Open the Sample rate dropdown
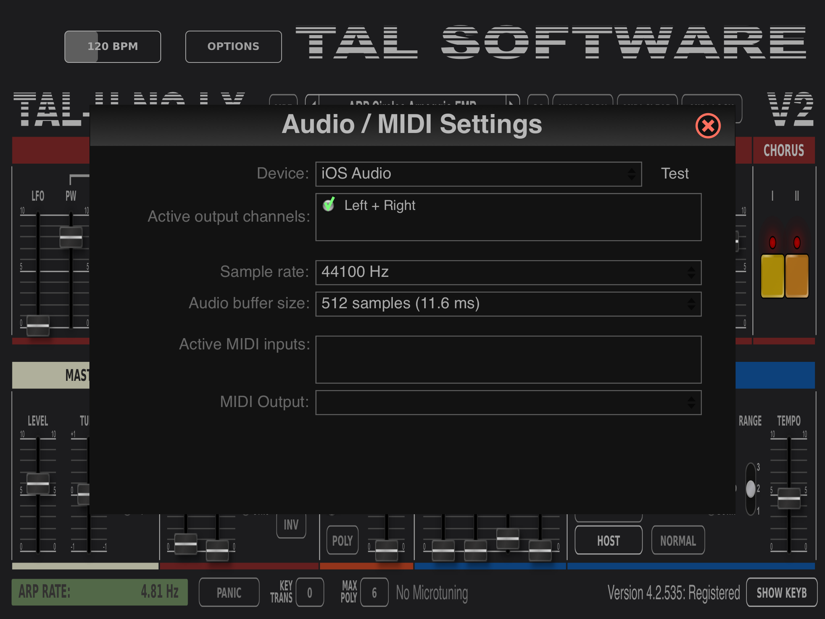Viewport: 825px width, 619px height. coord(508,272)
